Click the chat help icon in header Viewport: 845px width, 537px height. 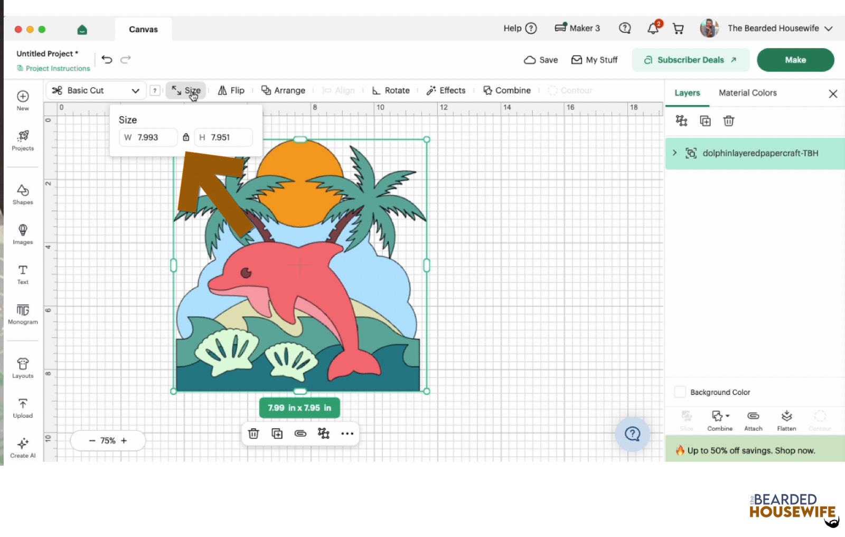625,29
